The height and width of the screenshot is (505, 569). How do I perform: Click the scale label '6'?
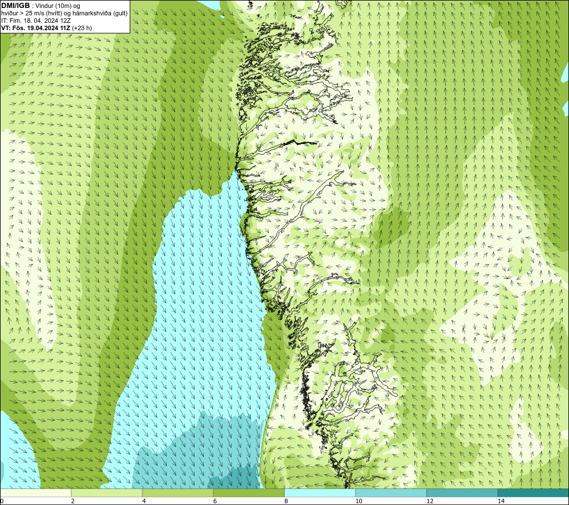pos(215,501)
